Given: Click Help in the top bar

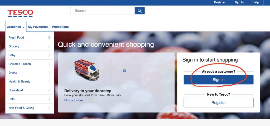Looking at the screenshot, I should [255, 2].
